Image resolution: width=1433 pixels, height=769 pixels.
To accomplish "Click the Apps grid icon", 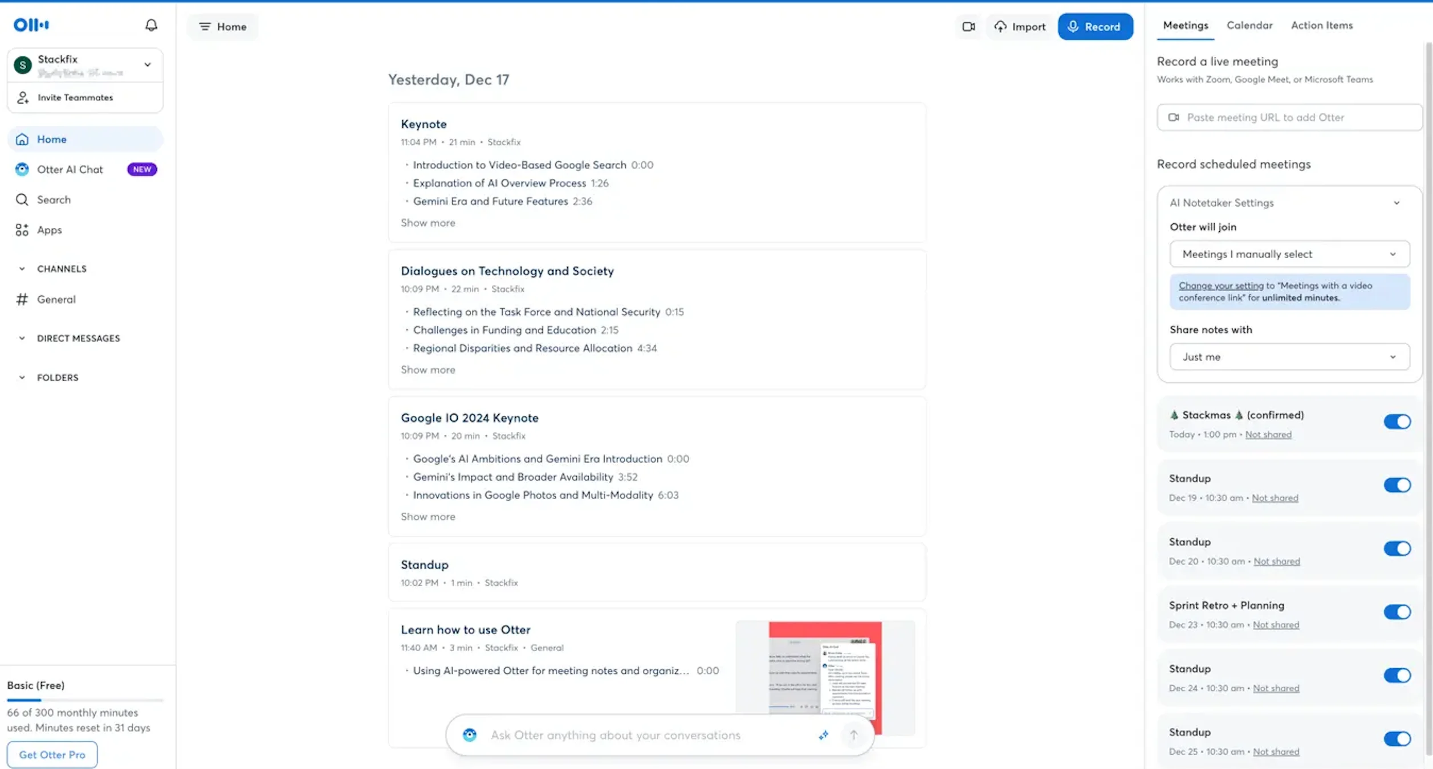I will coord(22,230).
